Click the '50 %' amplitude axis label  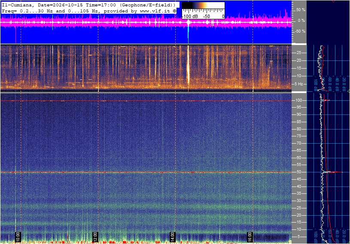click(x=301, y=10)
